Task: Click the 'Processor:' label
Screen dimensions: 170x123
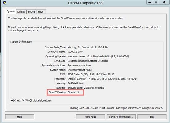Action: click(60, 79)
